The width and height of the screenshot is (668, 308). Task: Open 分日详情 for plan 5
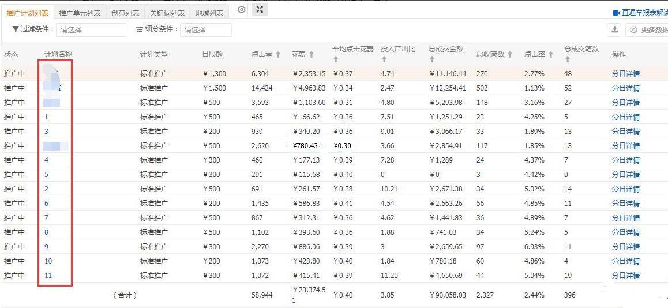pyautogui.click(x=626, y=175)
